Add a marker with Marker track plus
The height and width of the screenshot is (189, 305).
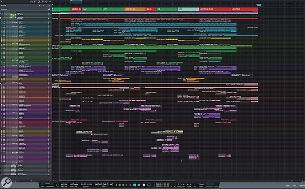pyautogui.click(x=40, y=5)
